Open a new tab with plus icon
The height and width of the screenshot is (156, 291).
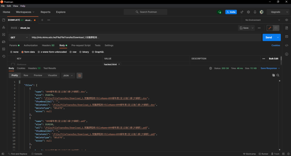(x=42, y=20)
